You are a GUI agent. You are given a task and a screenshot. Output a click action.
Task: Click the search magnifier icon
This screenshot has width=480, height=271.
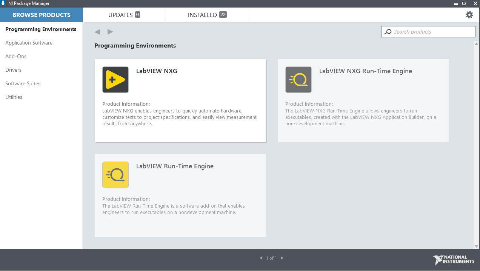coord(388,32)
